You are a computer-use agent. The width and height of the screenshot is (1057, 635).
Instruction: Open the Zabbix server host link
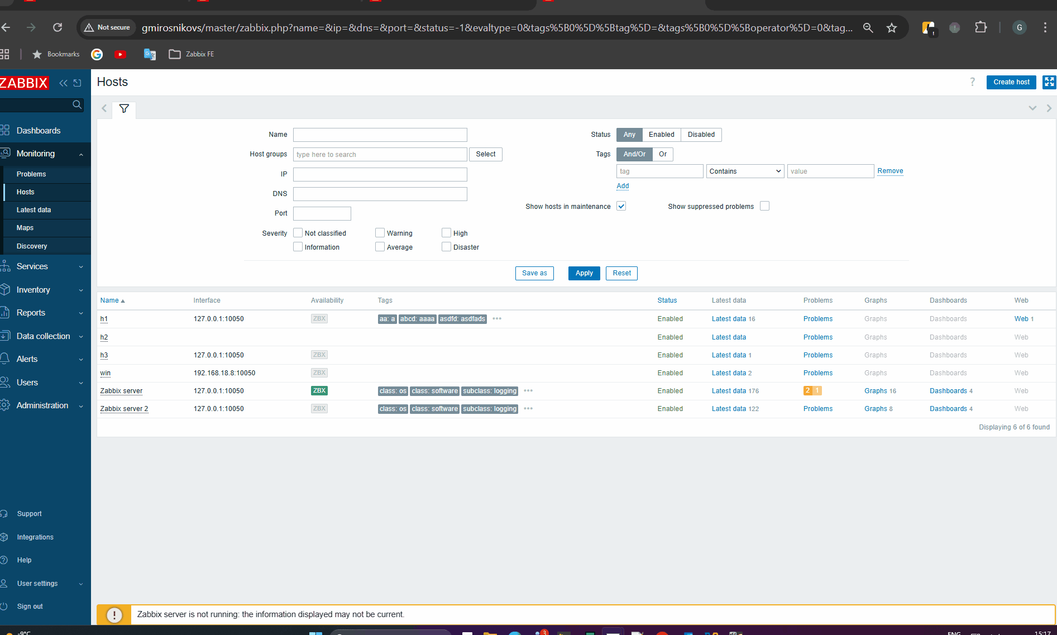[121, 391]
